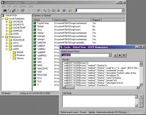Screen dimensions: 146x115
Task: Select the ^oddDEF row in globals list
Action: 39,46
